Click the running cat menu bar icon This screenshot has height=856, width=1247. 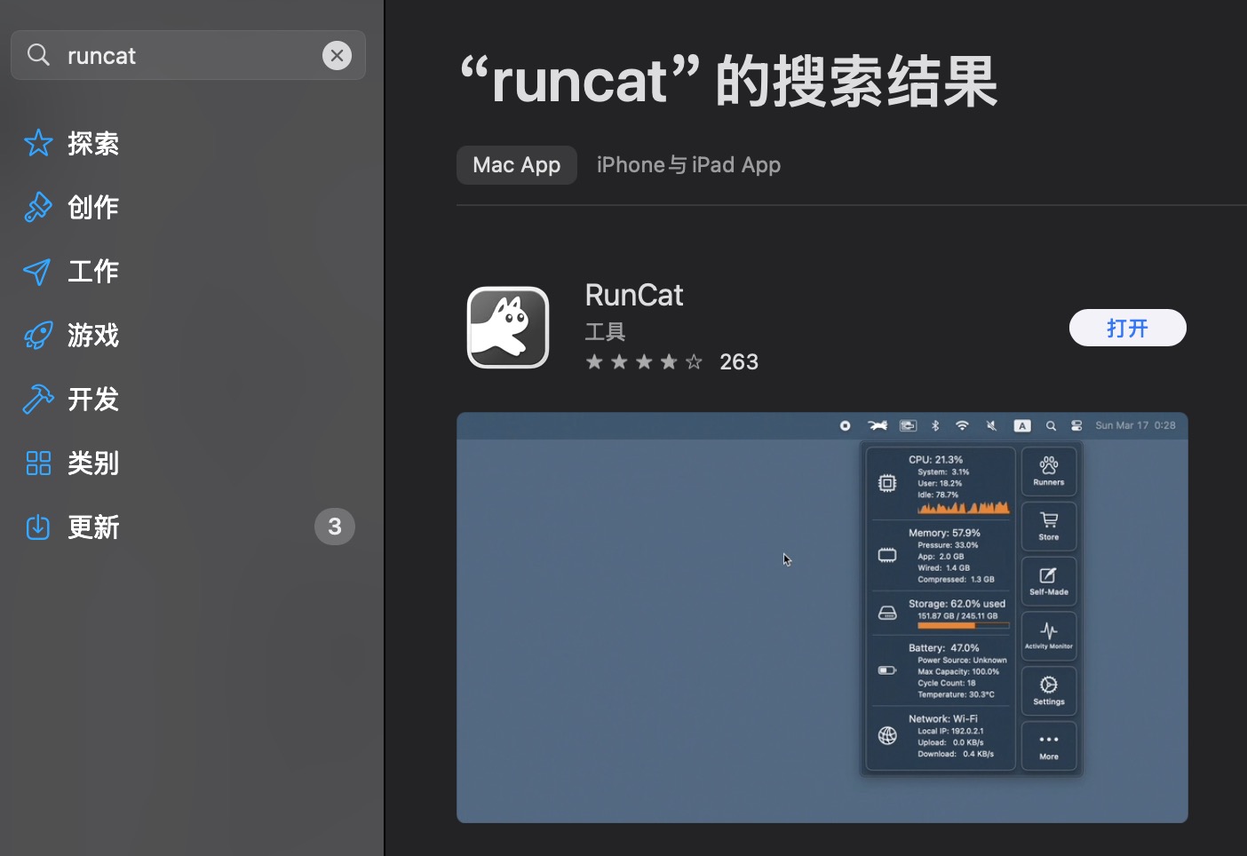878,425
